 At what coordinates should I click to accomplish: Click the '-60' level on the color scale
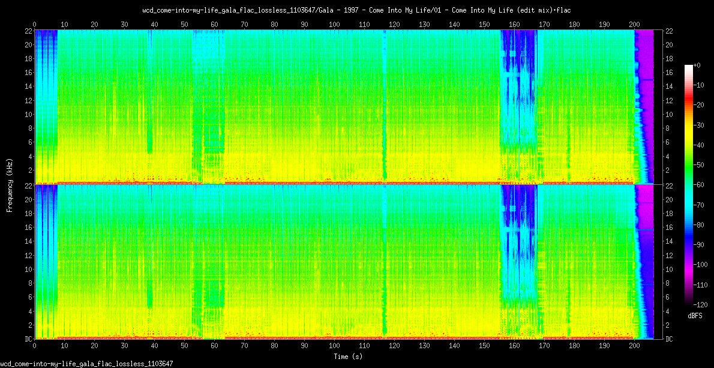point(697,184)
